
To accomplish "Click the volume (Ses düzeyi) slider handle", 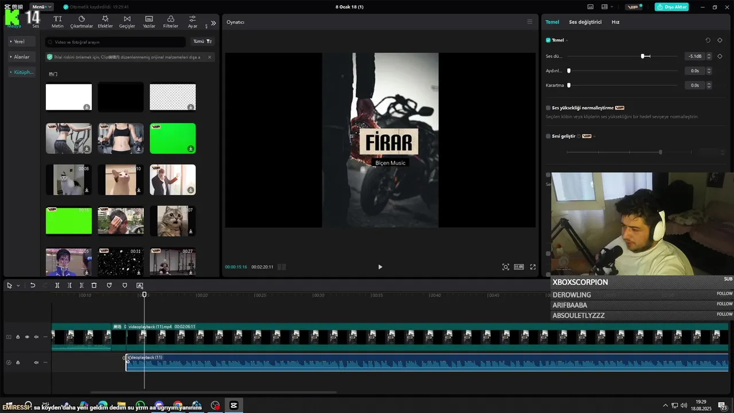I will tap(643, 56).
